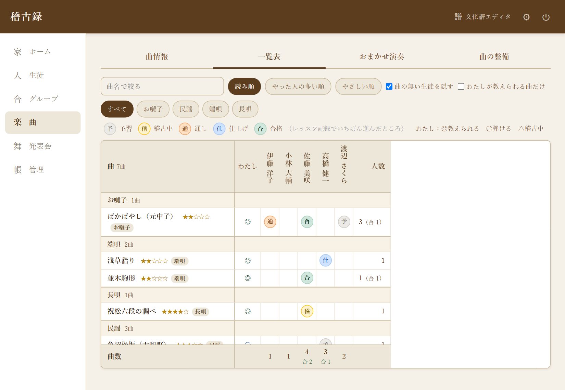Filter by 長唄 genre chip
565x390 pixels.
click(245, 109)
